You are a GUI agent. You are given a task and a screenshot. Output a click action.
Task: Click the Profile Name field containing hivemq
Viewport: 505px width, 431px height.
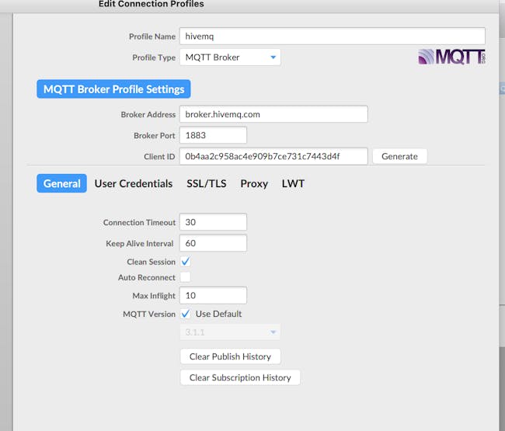click(333, 36)
